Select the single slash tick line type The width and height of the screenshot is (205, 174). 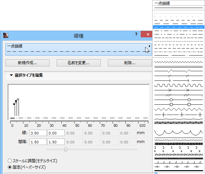click(x=178, y=76)
